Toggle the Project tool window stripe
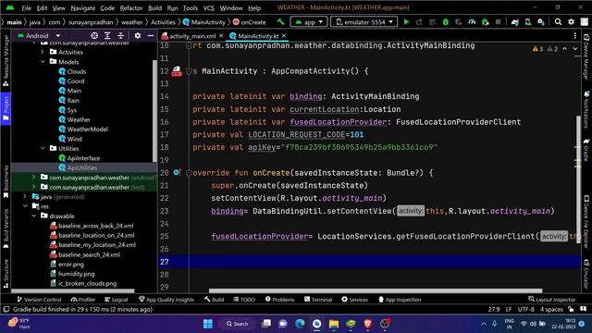This screenshot has height=333, width=592. pyautogui.click(x=6, y=108)
